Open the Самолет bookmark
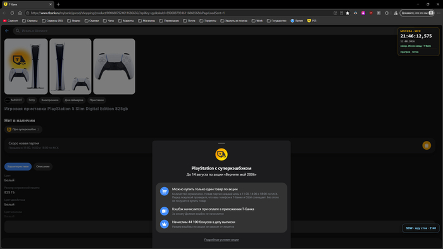 tap(11, 21)
